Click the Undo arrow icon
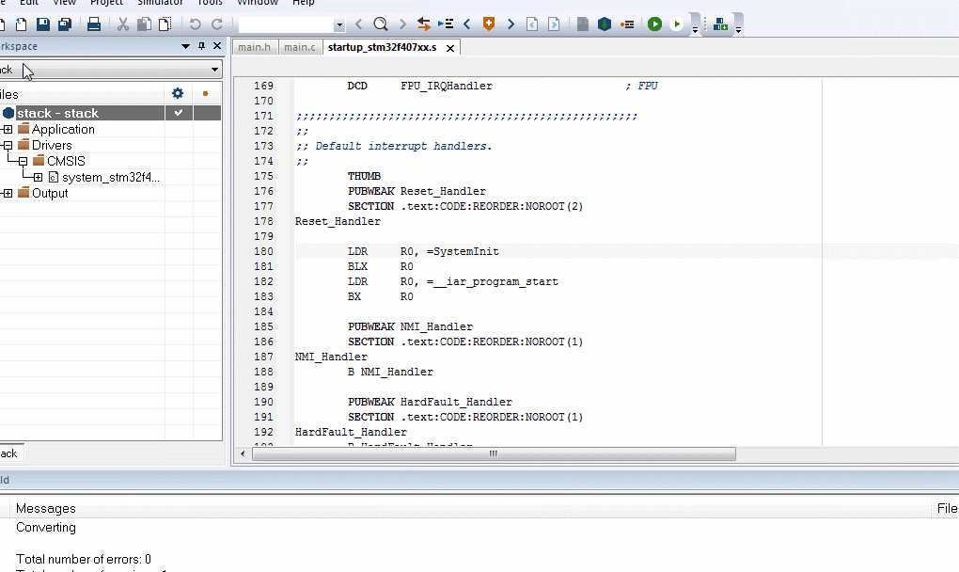This screenshot has height=572, width=959. 196,24
